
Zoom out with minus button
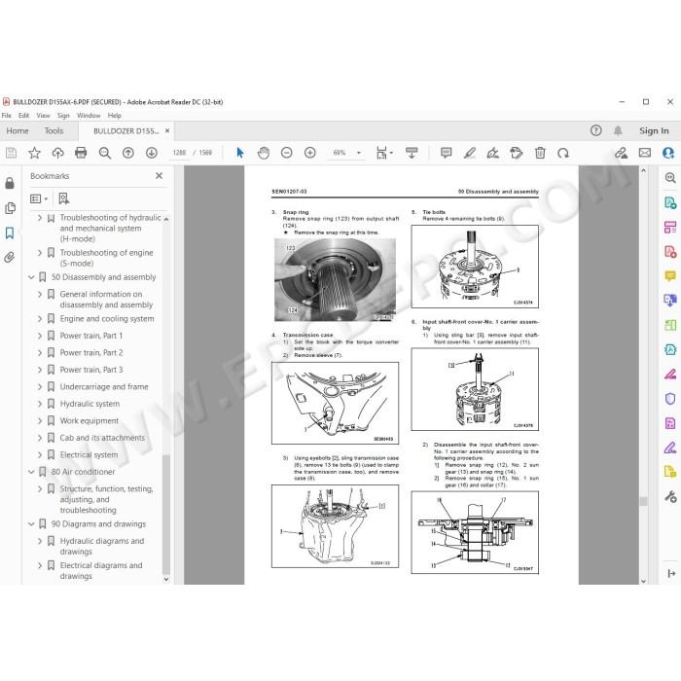[x=287, y=153]
